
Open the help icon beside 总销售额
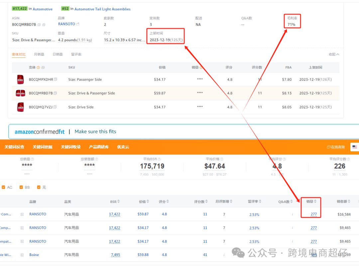(x=97, y=159)
